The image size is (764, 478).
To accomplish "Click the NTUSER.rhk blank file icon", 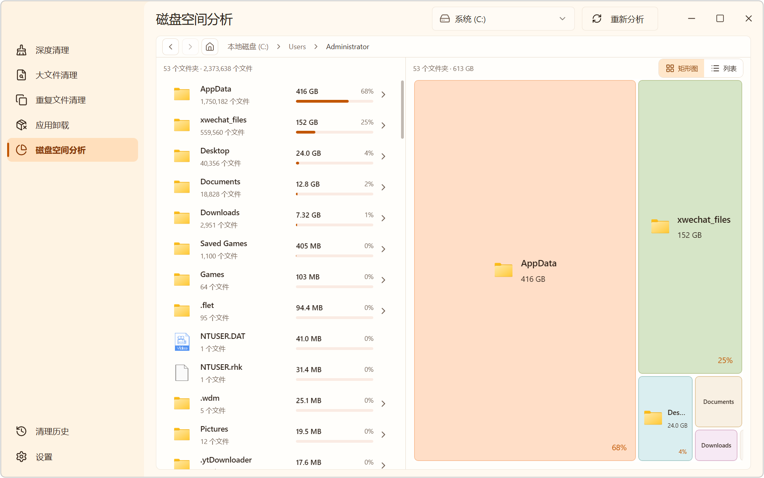I will (182, 373).
